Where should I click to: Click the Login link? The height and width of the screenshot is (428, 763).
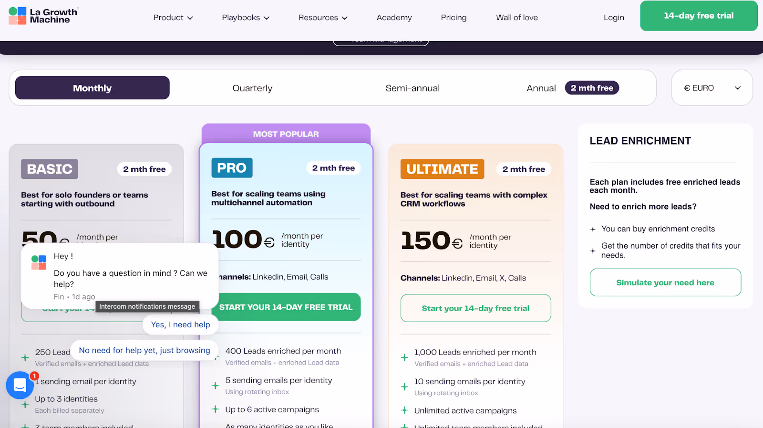tap(614, 18)
